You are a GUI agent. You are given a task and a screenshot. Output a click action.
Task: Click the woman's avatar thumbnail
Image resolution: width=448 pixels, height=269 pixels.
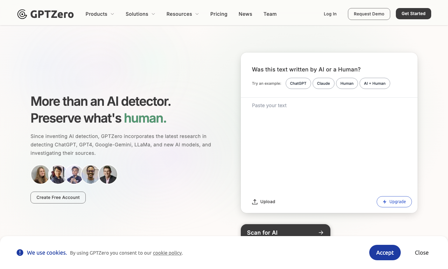pos(40,174)
